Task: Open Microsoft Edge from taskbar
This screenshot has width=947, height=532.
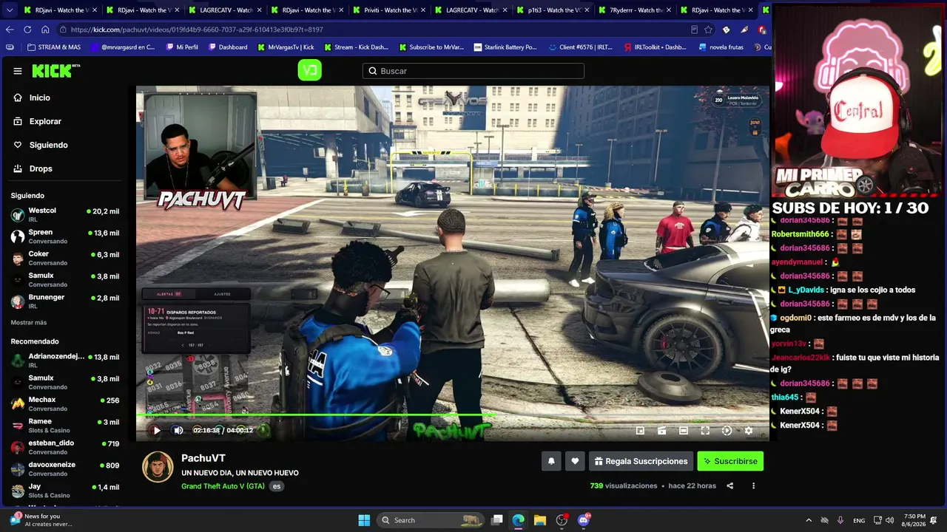Action: point(518,520)
